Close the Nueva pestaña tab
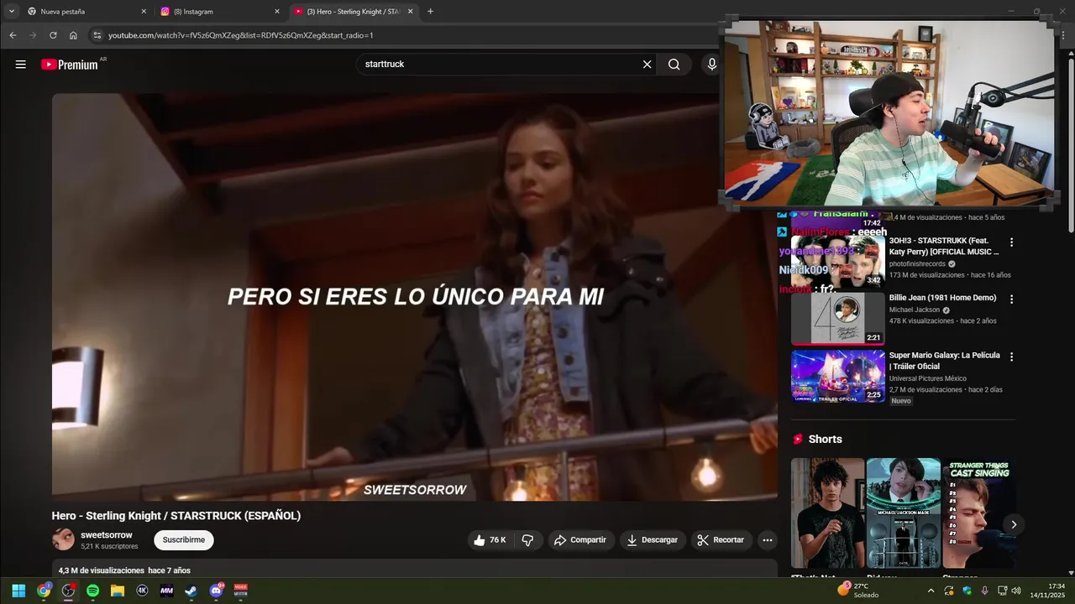This screenshot has height=604, width=1075. tap(144, 12)
